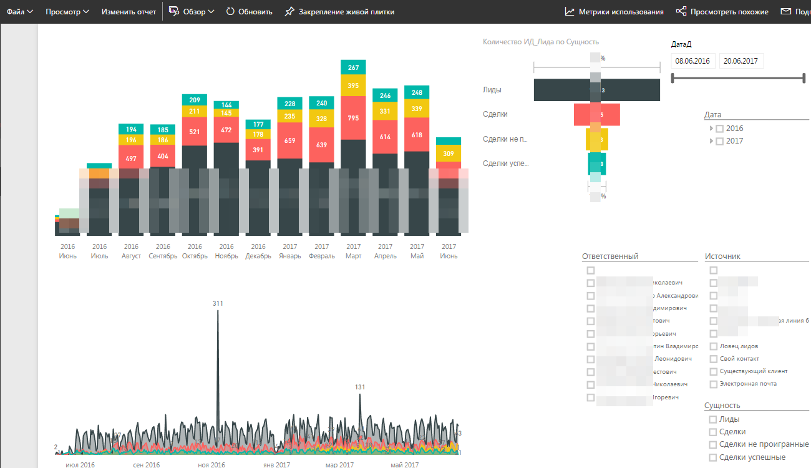
Task: Click the left handle of ДатаД slider
Action: [673, 78]
